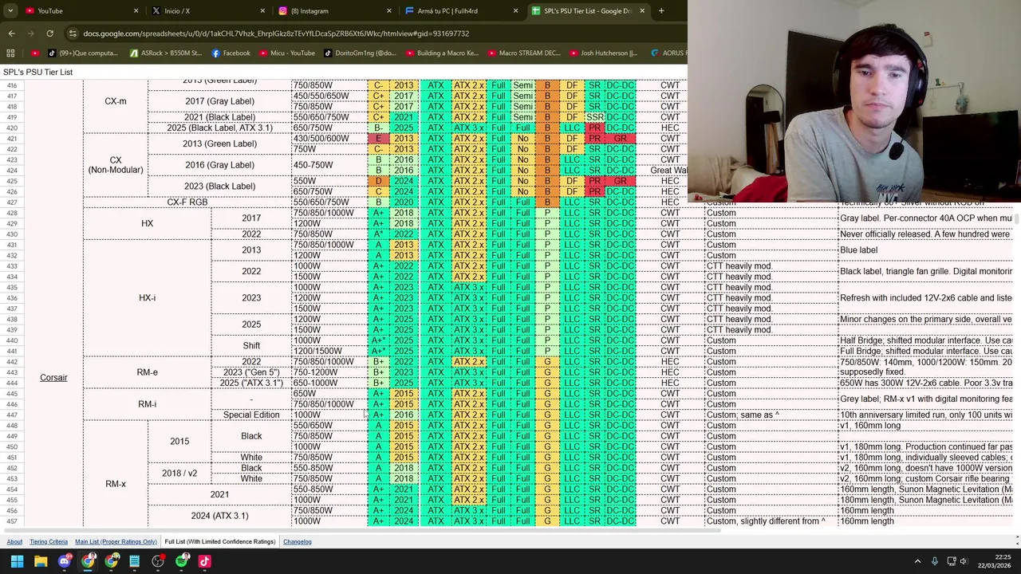Open the Tiering Criteria sheet

(x=49, y=542)
